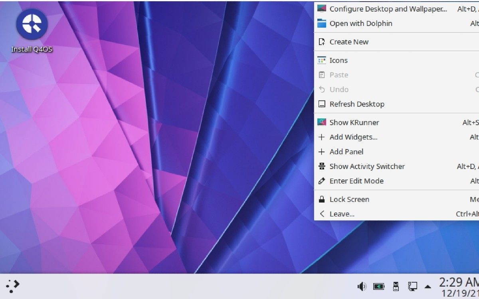Expand the hidden system tray icons chevron
Viewport: 479px width, 299px height.
click(x=428, y=286)
